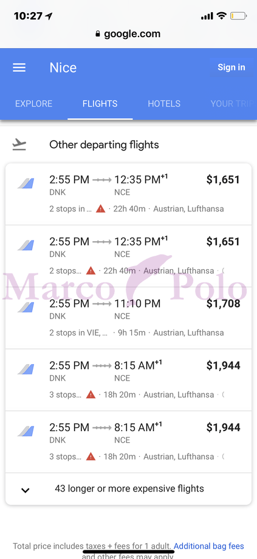Tap the Nice destination title
Screen dimensions: 257x559
tap(63, 68)
